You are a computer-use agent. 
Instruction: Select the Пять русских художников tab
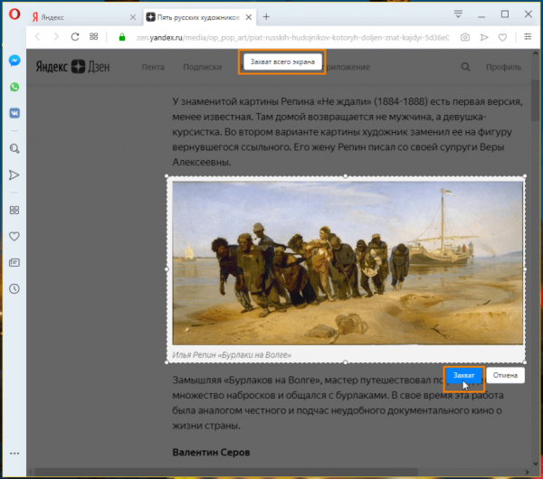[x=200, y=17]
